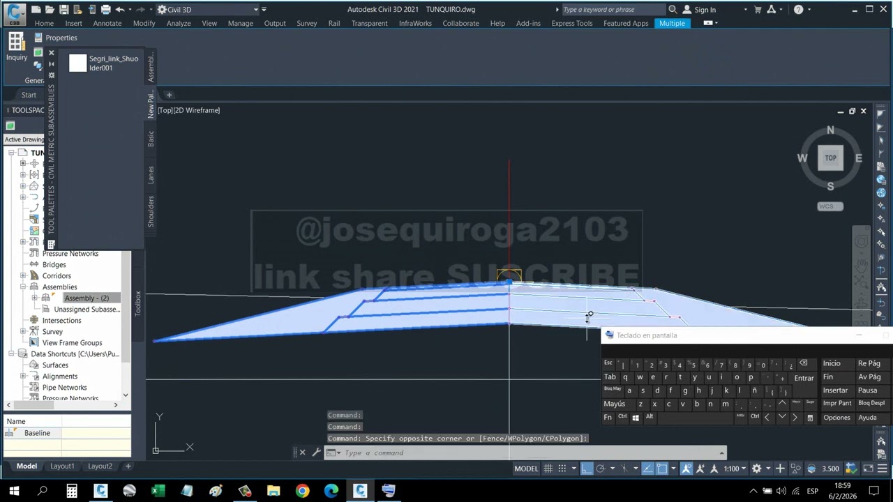Switch to the Layout1 tab
The image size is (893, 502).
[62, 466]
